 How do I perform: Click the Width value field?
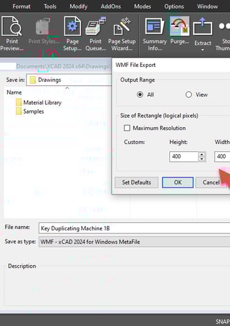point(222,157)
